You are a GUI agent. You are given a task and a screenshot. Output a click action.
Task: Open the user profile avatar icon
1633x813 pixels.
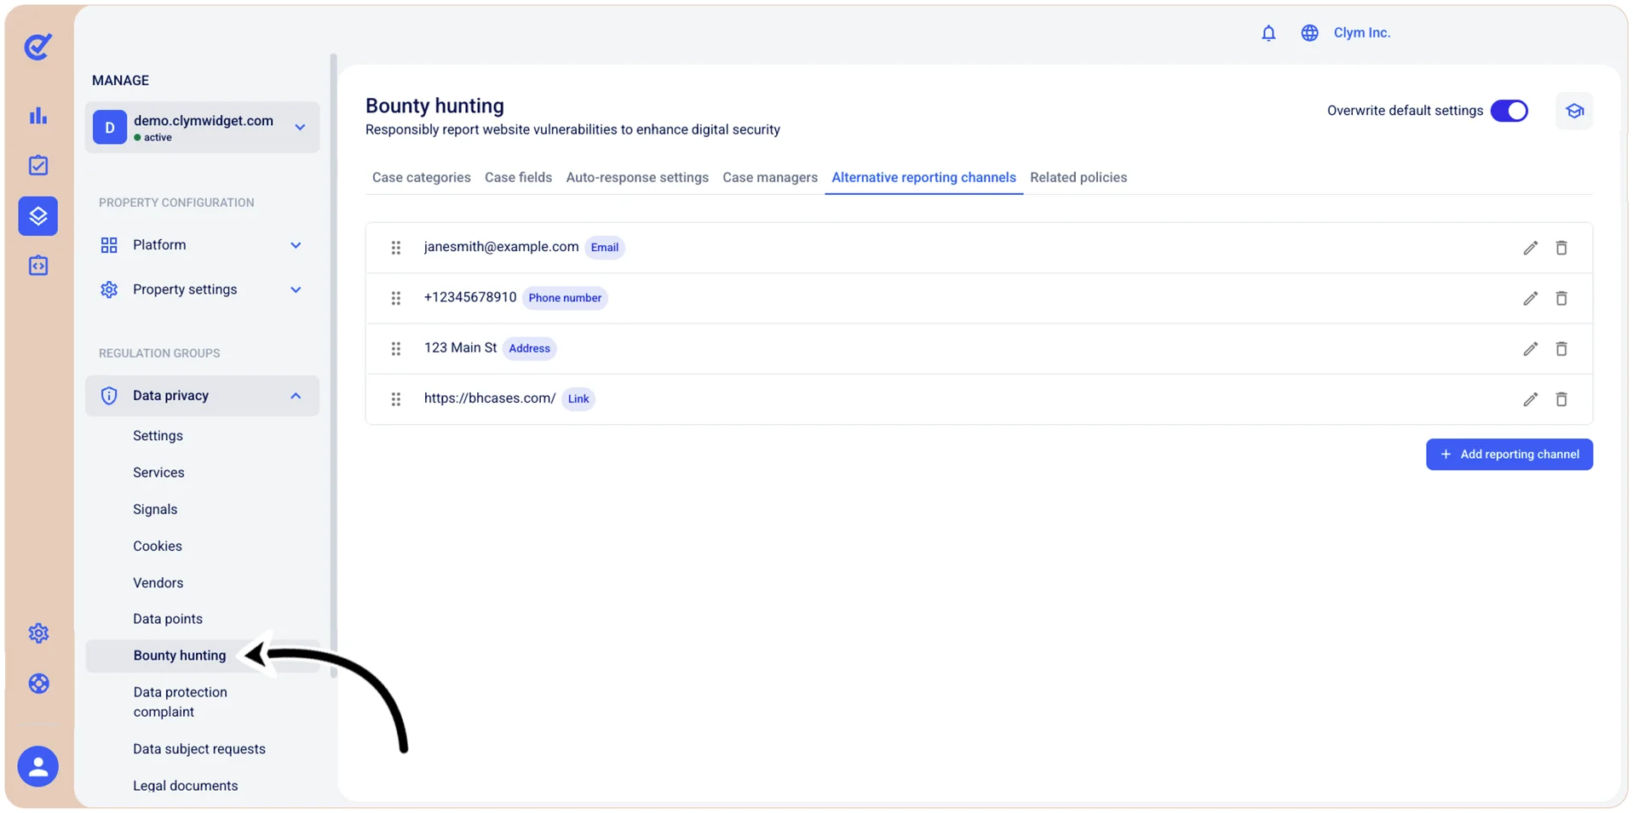(38, 766)
